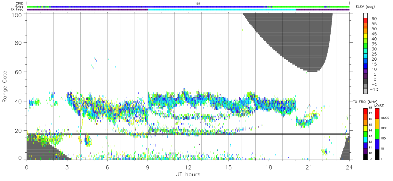The width and height of the screenshot is (393, 181).
Task: Click NOISE tick label '1000'
Action: tap(384, 128)
